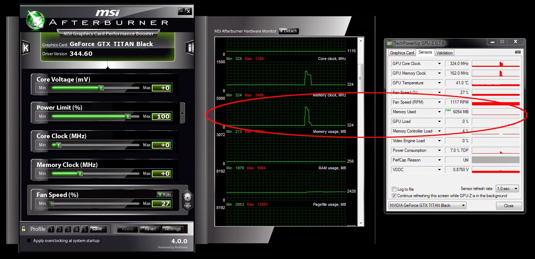535x259 pixels.
Task: Open the GPU Memory Clock sensor dropdown
Action: [439, 73]
